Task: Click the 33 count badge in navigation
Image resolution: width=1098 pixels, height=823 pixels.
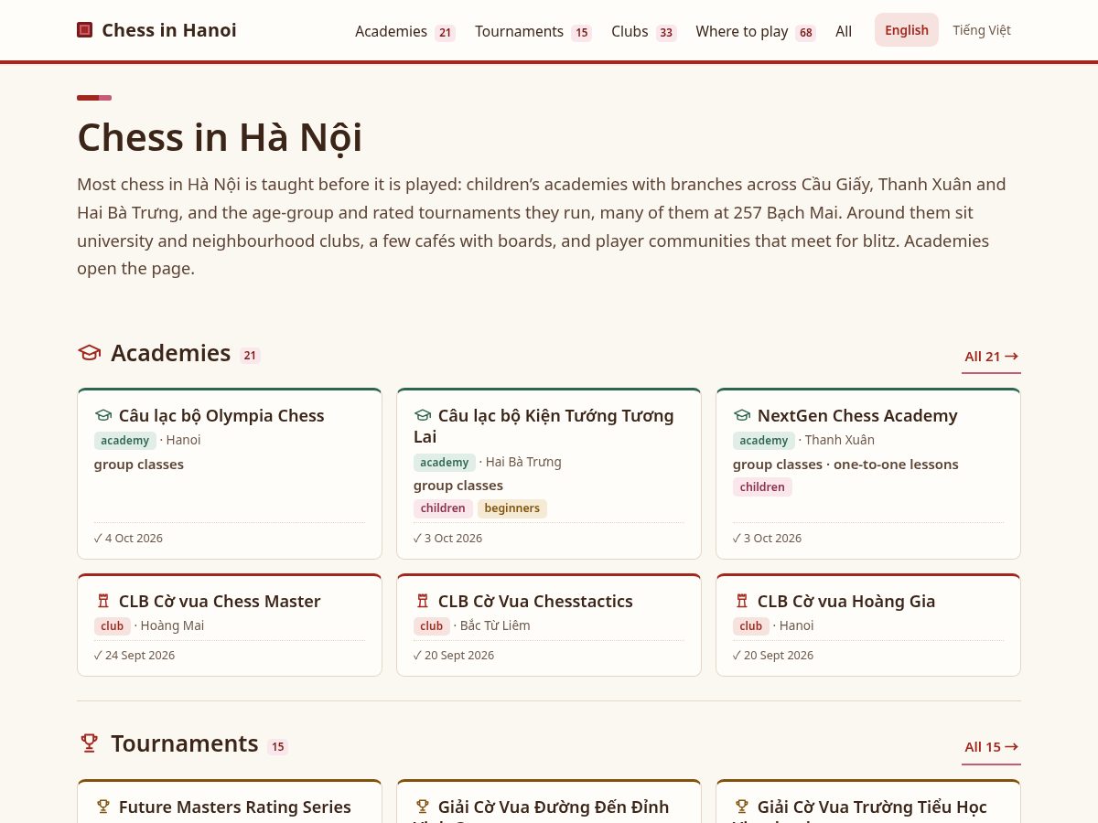Action: point(666,33)
